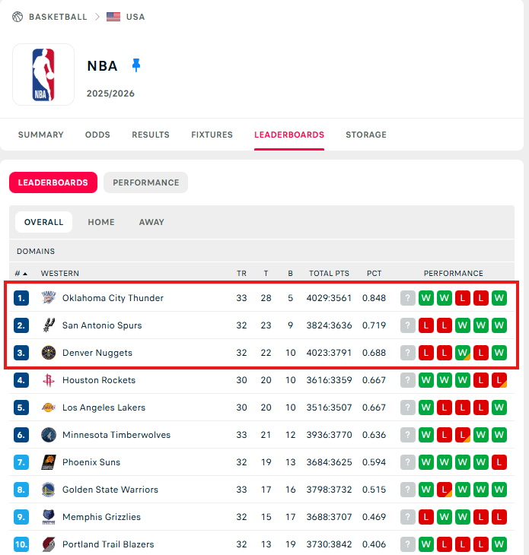Open the Memphis Grizzlies team logo
The image size is (529, 555).
(x=49, y=517)
